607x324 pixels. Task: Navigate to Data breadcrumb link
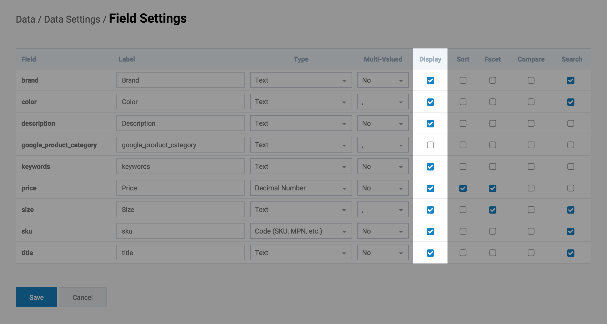tap(25, 19)
